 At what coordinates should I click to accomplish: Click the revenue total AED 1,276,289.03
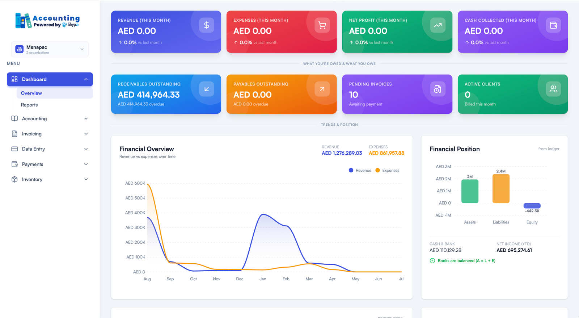pyautogui.click(x=342, y=153)
